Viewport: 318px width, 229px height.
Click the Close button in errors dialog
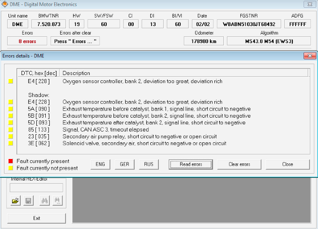288,164
